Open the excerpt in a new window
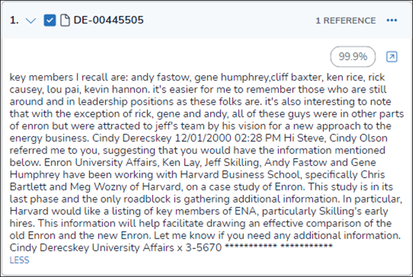413x277 pixels. [x=391, y=57]
